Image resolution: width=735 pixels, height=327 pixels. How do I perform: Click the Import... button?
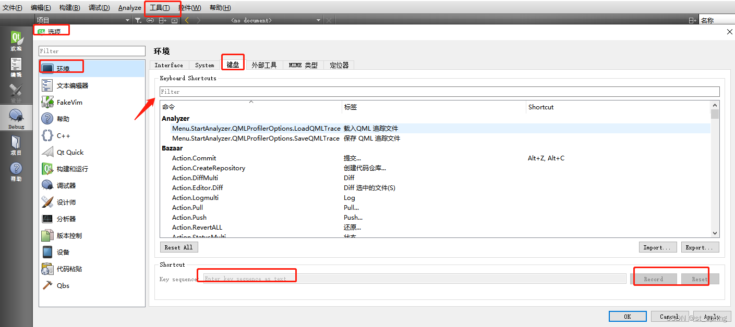[658, 247]
